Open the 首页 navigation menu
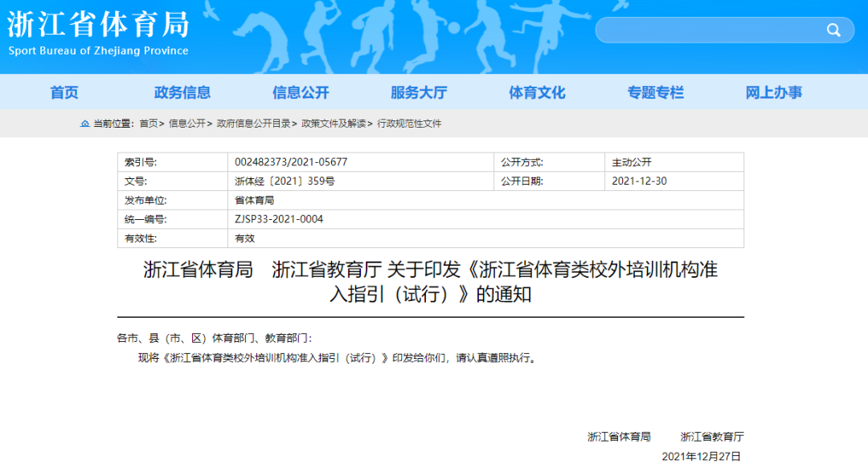This screenshot has height=468, width=868. [x=64, y=92]
